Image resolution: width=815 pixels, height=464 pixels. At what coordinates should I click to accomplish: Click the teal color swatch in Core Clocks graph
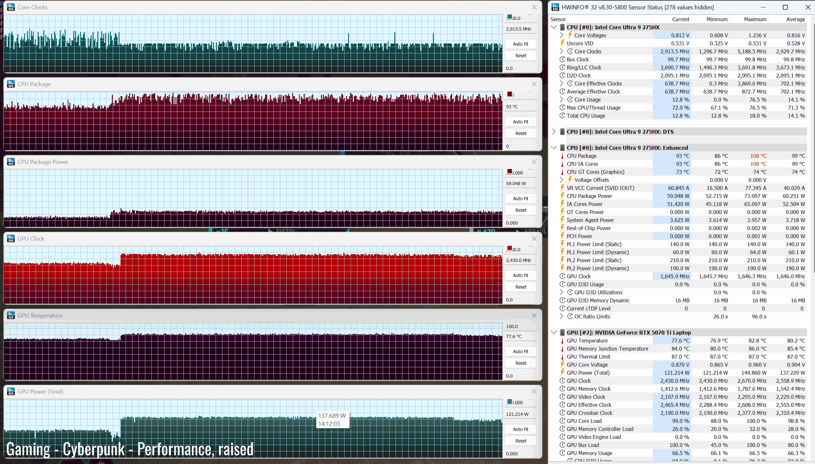pos(509,17)
